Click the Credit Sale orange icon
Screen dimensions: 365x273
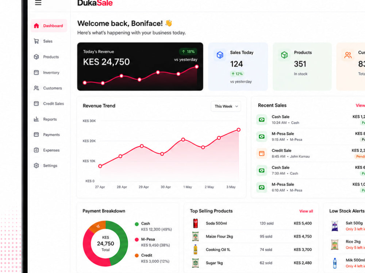(262, 154)
